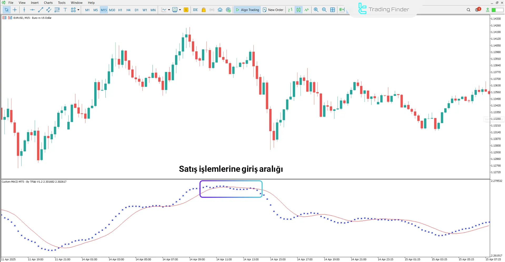This screenshot has height=262, width=505.
Task: Open the Tools menu
Action: tap(62, 3)
